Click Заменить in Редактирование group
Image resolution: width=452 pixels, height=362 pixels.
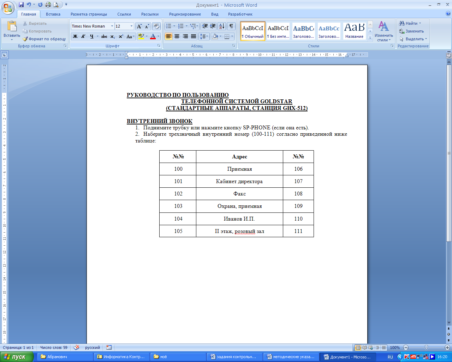(x=412, y=31)
